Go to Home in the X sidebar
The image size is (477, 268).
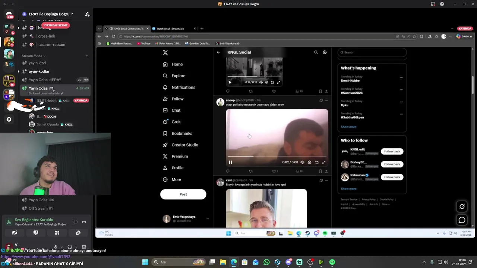[173, 64]
